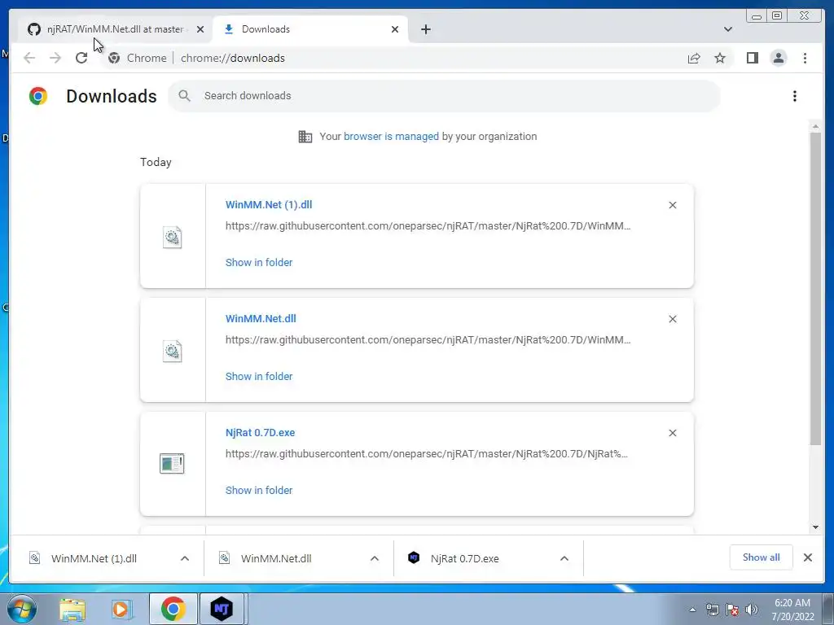834x625 pixels.
Task: Click the WinMM.Net.dll card file icon
Action: coord(172,351)
